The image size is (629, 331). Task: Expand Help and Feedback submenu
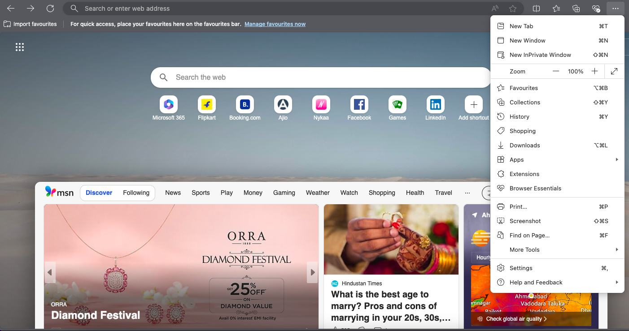tap(557, 282)
